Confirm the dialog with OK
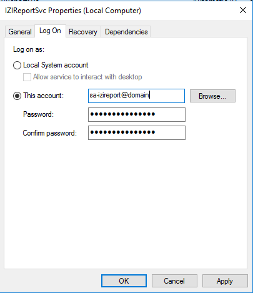Screen dimensions: 253x293 124,281
